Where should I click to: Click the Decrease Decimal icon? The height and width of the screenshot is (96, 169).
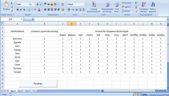coord(83,10)
